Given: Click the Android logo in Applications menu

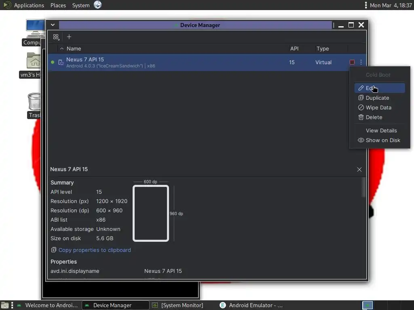Looking at the screenshot, I should pos(7,5).
